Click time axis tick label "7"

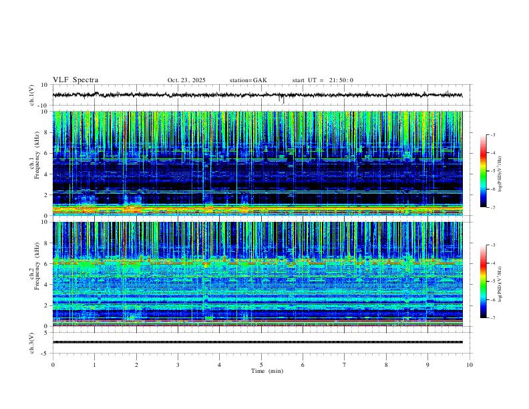coord(345,365)
